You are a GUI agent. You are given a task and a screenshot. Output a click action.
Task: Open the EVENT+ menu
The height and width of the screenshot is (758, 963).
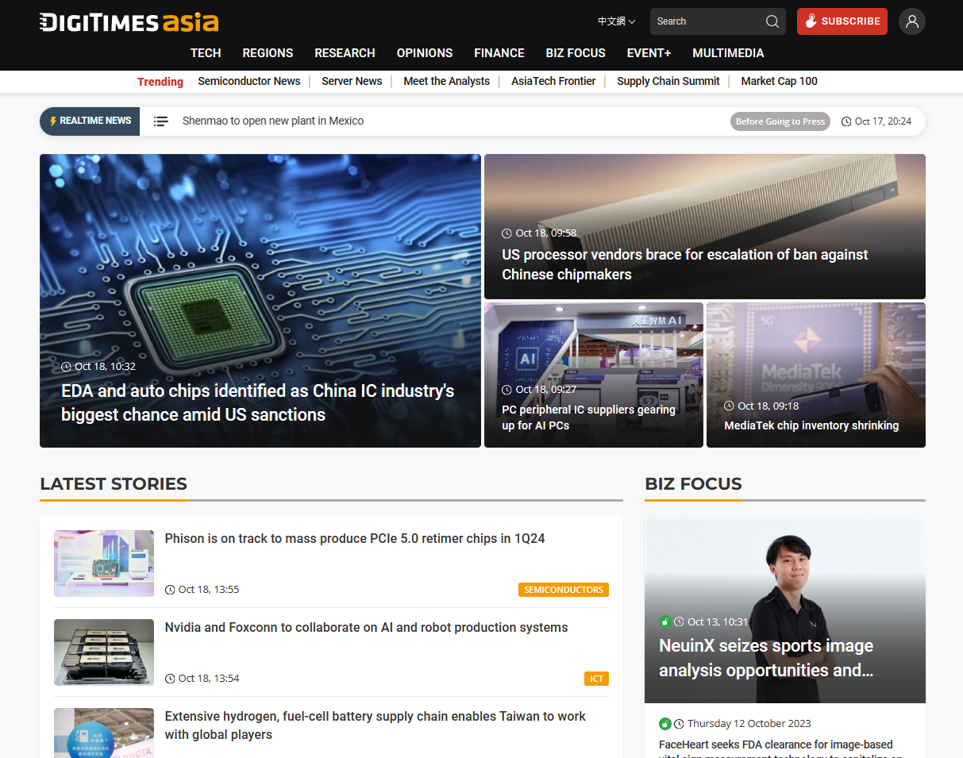point(649,53)
